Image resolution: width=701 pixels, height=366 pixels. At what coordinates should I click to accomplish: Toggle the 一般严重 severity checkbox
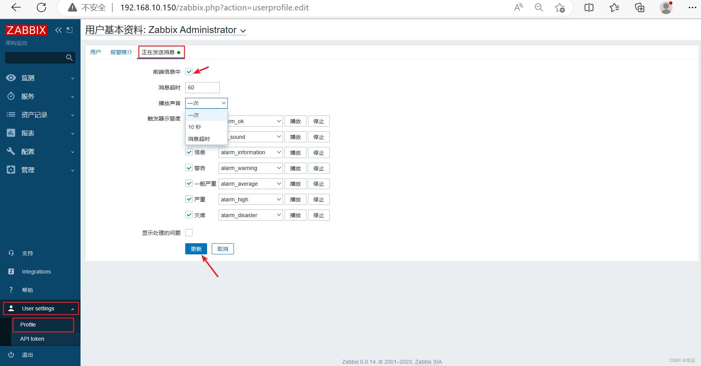coord(189,183)
